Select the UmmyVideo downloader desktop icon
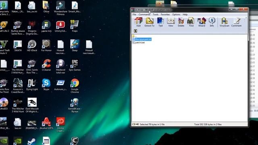This screenshot has height=145, width=258. tap(60, 26)
